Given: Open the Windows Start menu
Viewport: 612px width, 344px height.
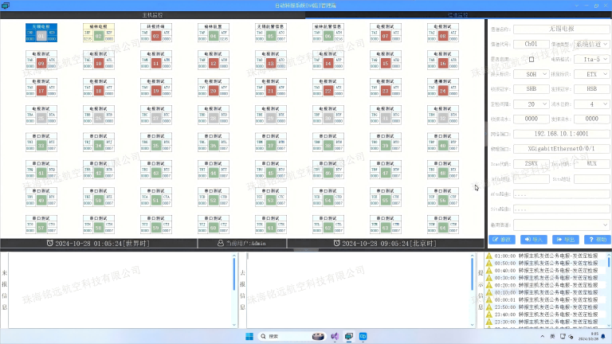Looking at the screenshot, I should pyautogui.click(x=249, y=336).
